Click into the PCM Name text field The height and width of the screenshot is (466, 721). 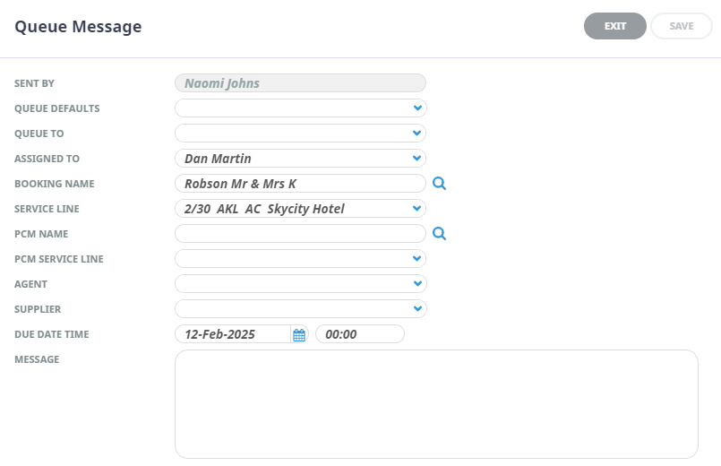point(300,234)
